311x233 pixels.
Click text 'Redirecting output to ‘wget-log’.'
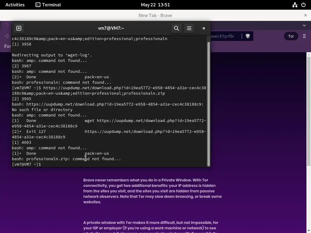[52, 55]
